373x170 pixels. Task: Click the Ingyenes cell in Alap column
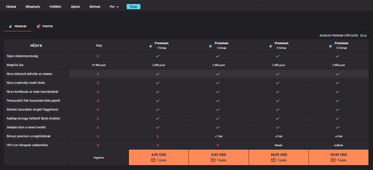coord(99,158)
